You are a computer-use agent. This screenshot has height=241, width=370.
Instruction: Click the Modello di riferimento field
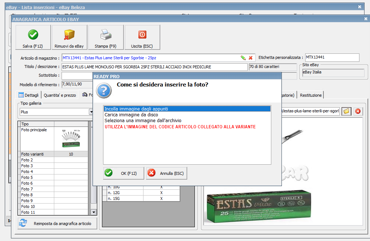coord(77,84)
